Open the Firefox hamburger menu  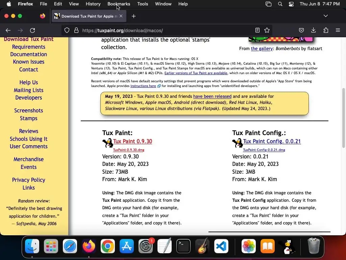(338, 30)
